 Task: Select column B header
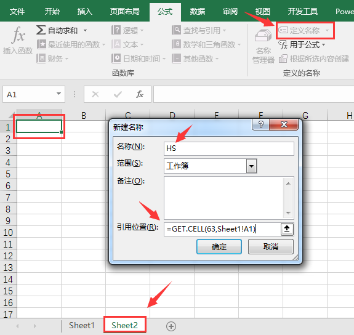tap(84, 115)
